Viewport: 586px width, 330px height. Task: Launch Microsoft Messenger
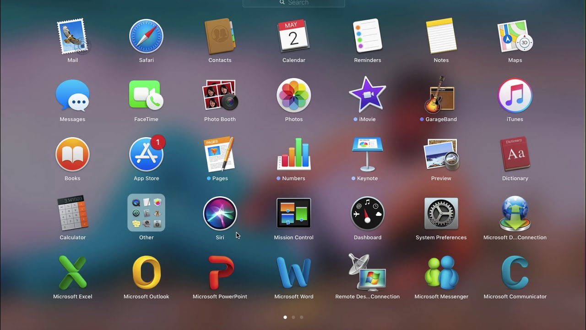441,273
